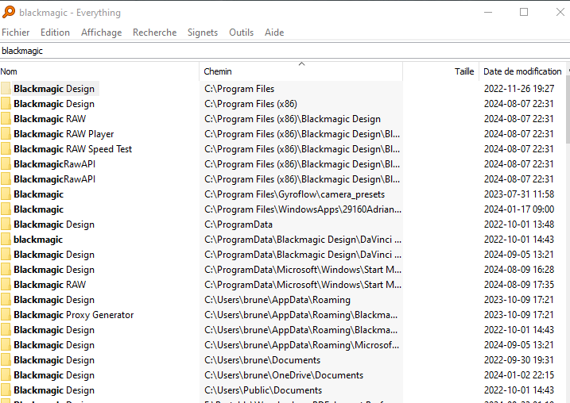570x403 pixels.
Task: Sort results by the Chemin column header
Action: [x=301, y=71]
